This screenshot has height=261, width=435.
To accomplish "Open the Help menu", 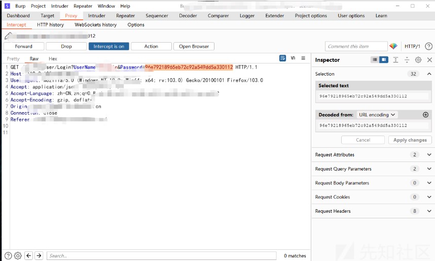I will [125, 6].
